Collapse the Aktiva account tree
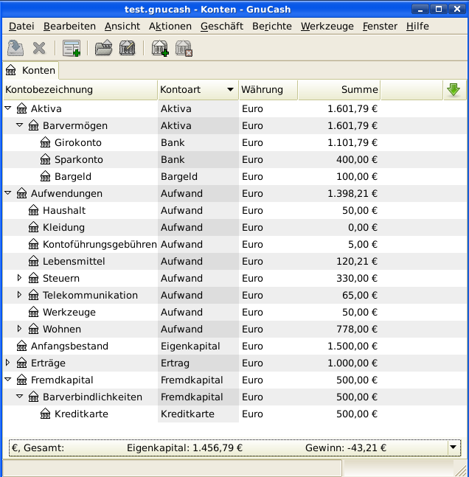Image resolution: width=469 pixels, height=477 pixels. click(x=8, y=108)
